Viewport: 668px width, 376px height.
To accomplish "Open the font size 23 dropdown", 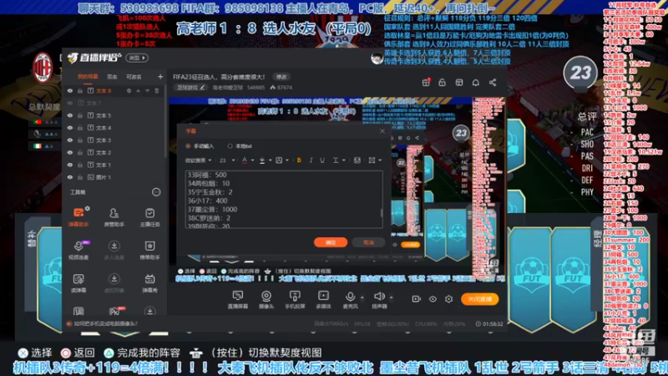I will point(226,160).
